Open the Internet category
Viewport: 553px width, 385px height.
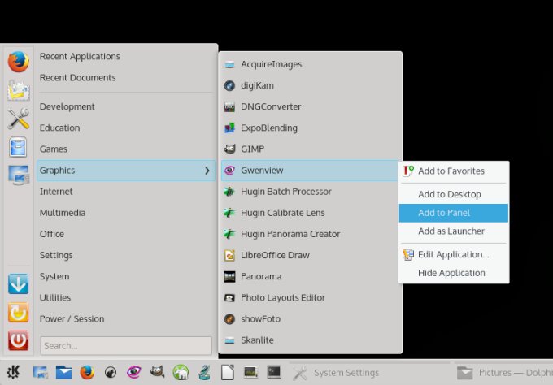click(x=126, y=192)
